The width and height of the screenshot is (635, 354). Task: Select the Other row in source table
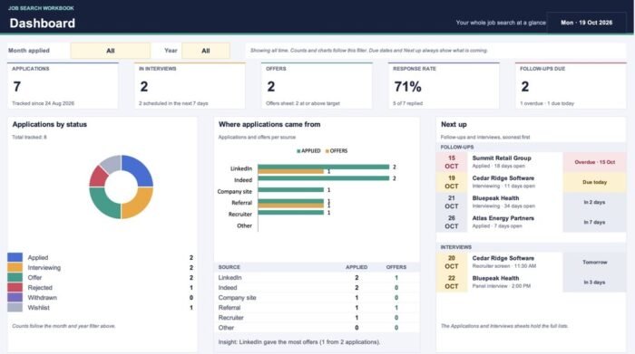pos(317,328)
